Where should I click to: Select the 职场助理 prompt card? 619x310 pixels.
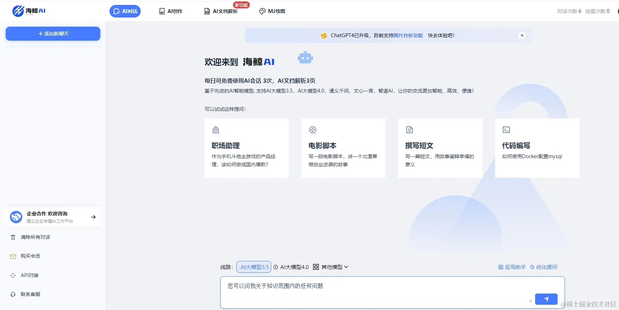point(247,148)
